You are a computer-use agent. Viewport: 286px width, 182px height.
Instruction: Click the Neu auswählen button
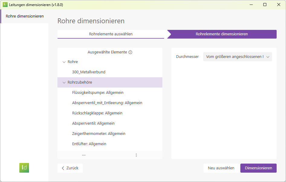(x=221, y=168)
